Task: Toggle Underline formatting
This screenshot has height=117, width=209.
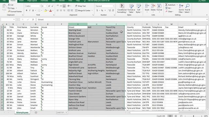Action: pyautogui.click(x=33, y=10)
